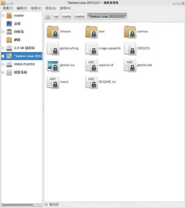This screenshot has height=208, width=185.
Task: Go to 'master' in path bar
Action: tap(79, 17)
